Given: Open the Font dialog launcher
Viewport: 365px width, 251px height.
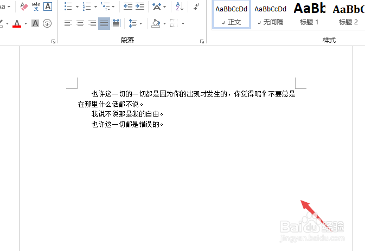Looking at the screenshot, I should (53, 41).
